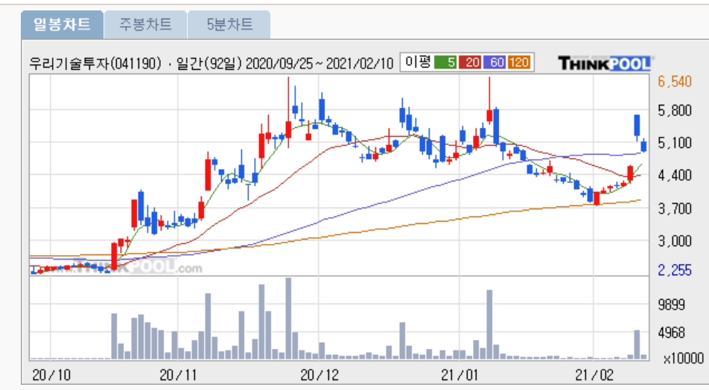Click the 20/11 date axis label
The height and width of the screenshot is (390, 709).
click(x=178, y=375)
